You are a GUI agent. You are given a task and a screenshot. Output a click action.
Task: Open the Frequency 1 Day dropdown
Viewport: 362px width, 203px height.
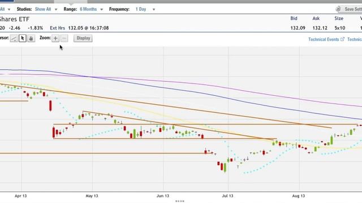[x=145, y=9]
